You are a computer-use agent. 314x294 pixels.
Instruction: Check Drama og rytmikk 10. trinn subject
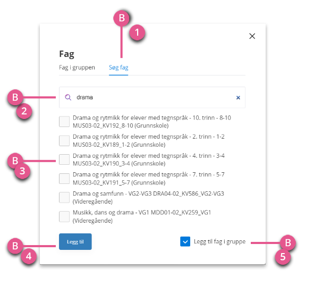point(64,121)
